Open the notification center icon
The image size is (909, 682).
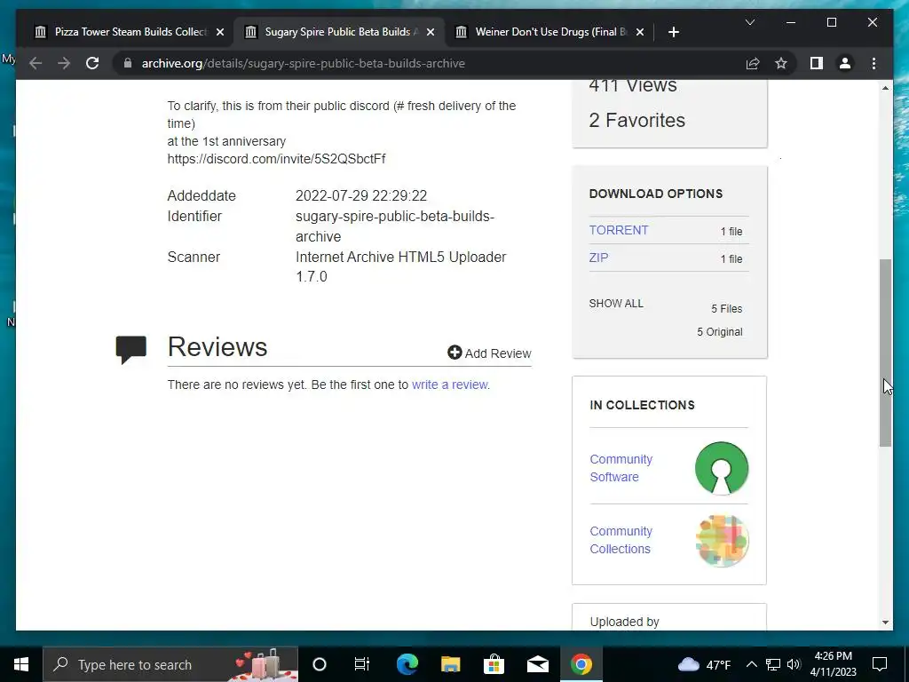pyautogui.click(x=880, y=664)
